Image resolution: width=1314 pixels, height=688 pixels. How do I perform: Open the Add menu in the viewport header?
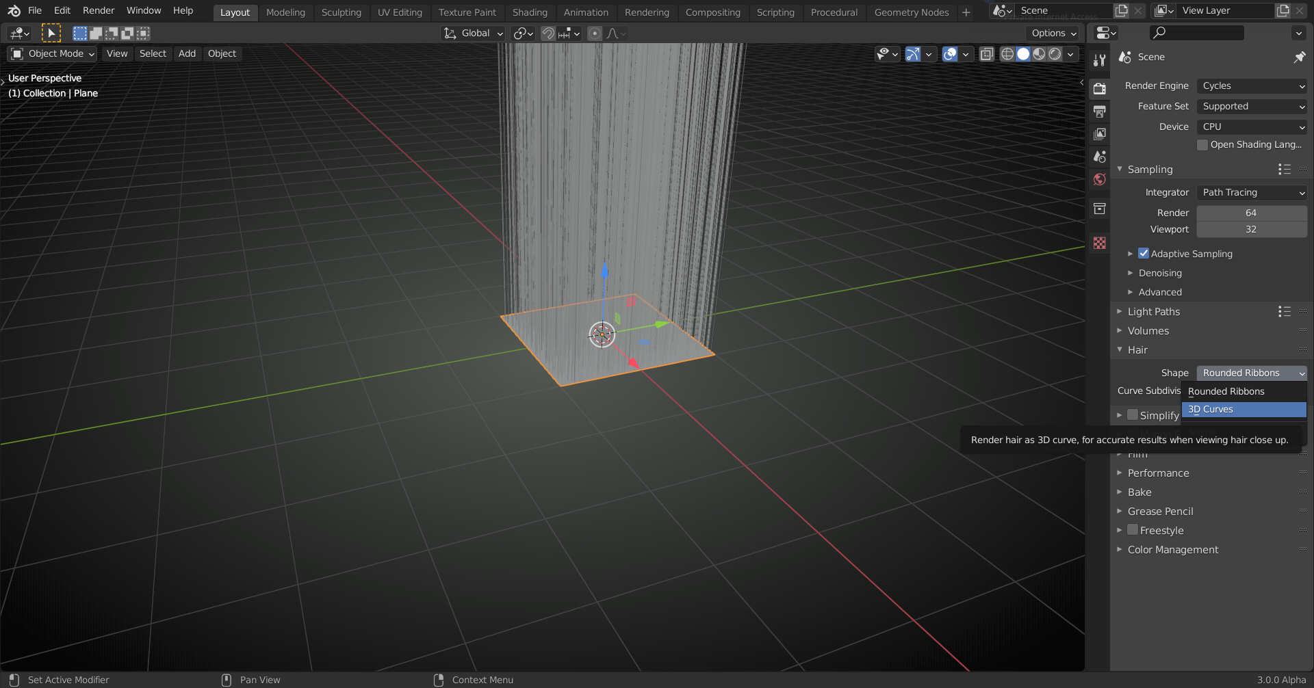click(187, 53)
